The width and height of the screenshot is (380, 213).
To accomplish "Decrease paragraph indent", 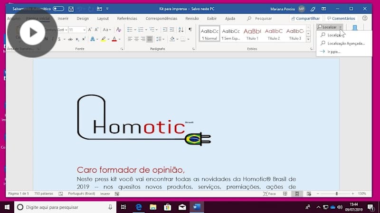I will point(165,30).
